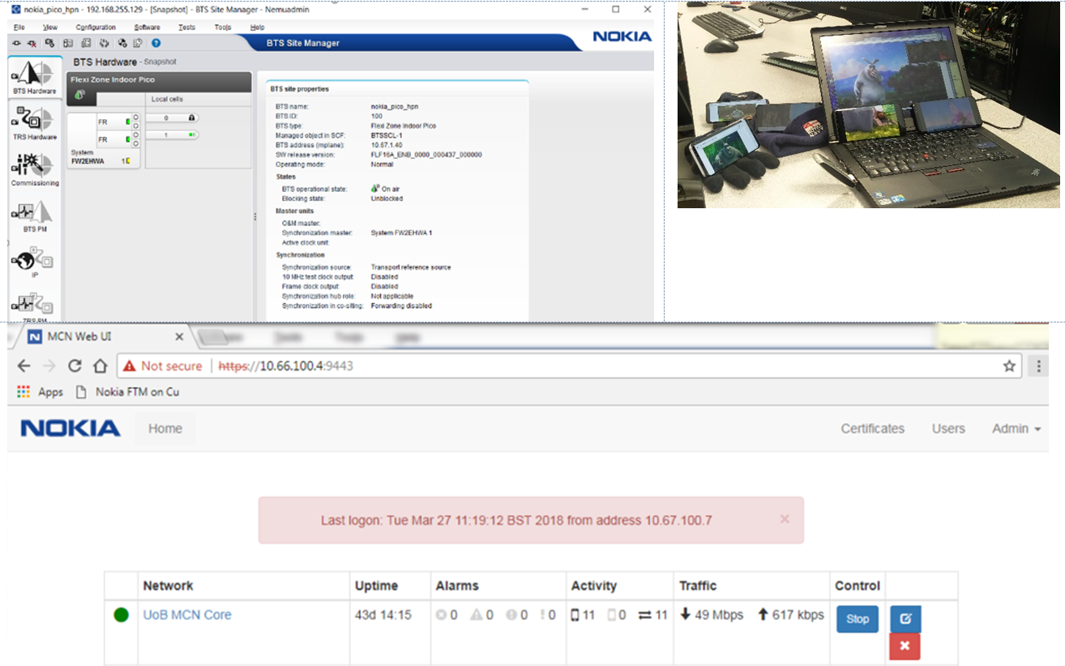
Task: Click the Nokia logo in MCN Web UI
Action: (x=71, y=429)
